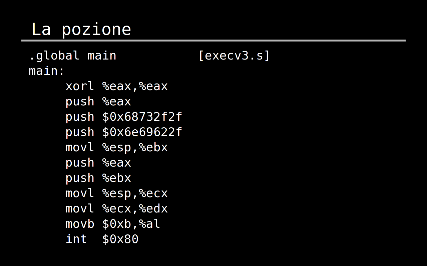427x266 pixels.
Task: Click the $0x80 interrupt operand
Action: [120, 239]
